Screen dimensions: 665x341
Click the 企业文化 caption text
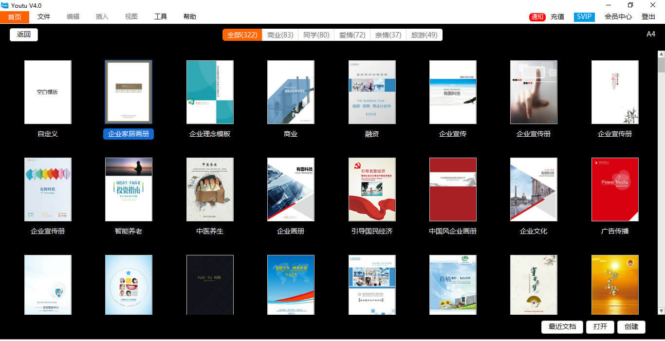(x=534, y=231)
